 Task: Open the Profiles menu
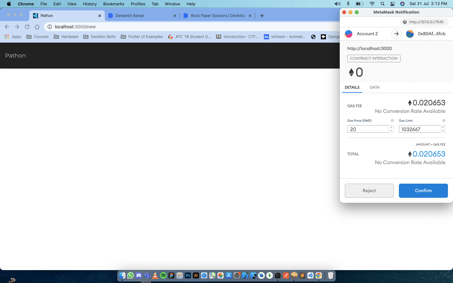[138, 4]
